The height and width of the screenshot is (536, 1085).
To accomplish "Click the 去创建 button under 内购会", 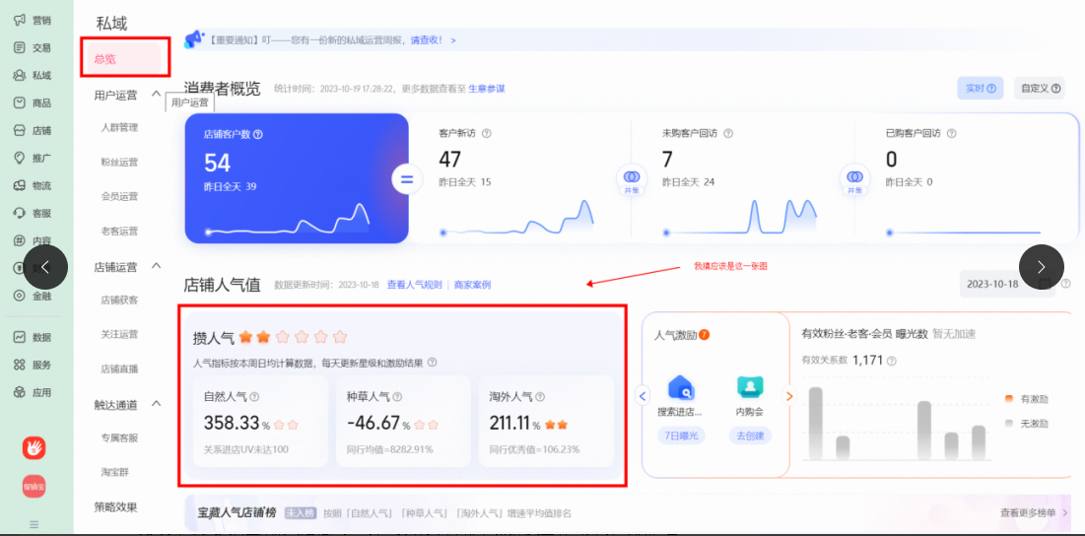I will [750, 435].
